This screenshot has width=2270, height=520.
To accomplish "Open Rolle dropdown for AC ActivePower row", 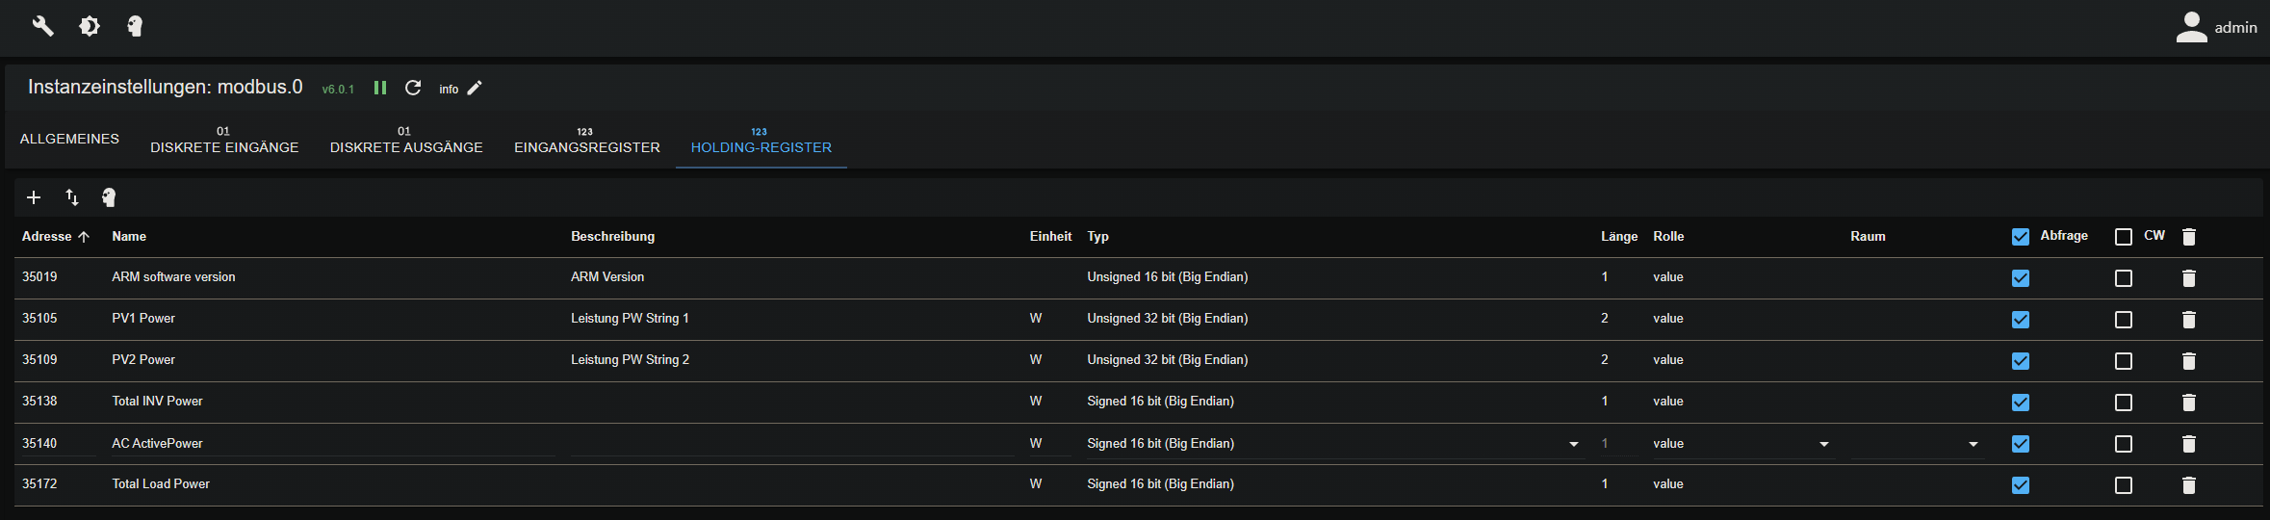I will click(1823, 444).
